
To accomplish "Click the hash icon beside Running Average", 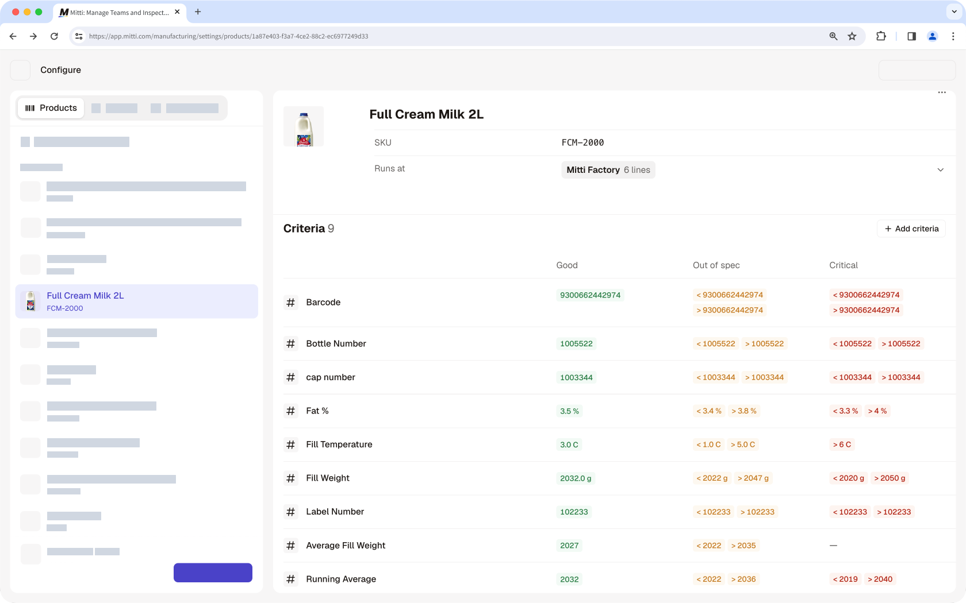I will (x=291, y=579).
